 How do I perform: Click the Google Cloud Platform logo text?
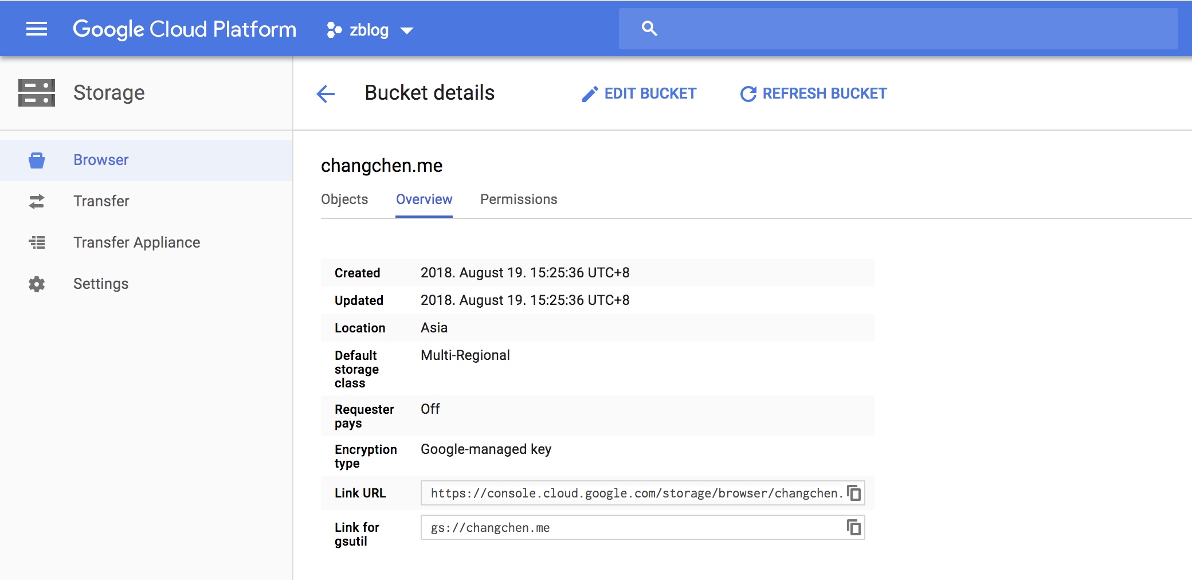(x=184, y=29)
